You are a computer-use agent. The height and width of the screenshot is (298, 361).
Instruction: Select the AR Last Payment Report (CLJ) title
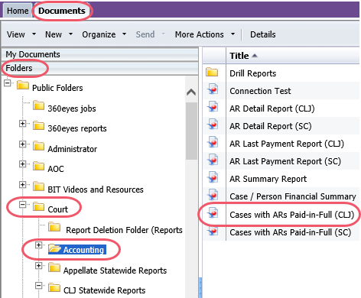point(287,144)
